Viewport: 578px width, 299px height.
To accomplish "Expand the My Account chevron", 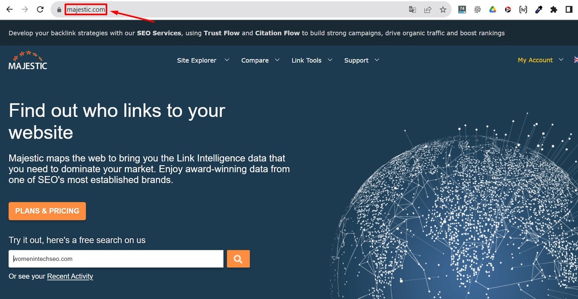I will (561, 59).
